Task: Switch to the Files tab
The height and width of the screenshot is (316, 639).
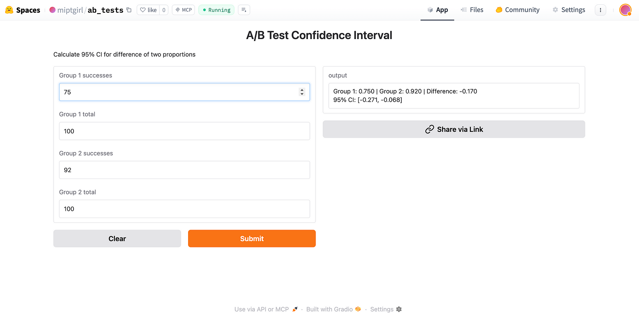Action: pyautogui.click(x=472, y=10)
